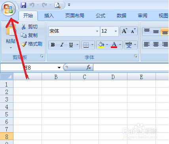The width and height of the screenshot is (169, 144).
Task: Select row 5 header
Action: [x=7, y=114]
